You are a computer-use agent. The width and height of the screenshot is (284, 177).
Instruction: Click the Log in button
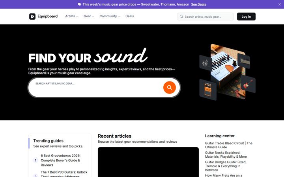[x=246, y=17]
